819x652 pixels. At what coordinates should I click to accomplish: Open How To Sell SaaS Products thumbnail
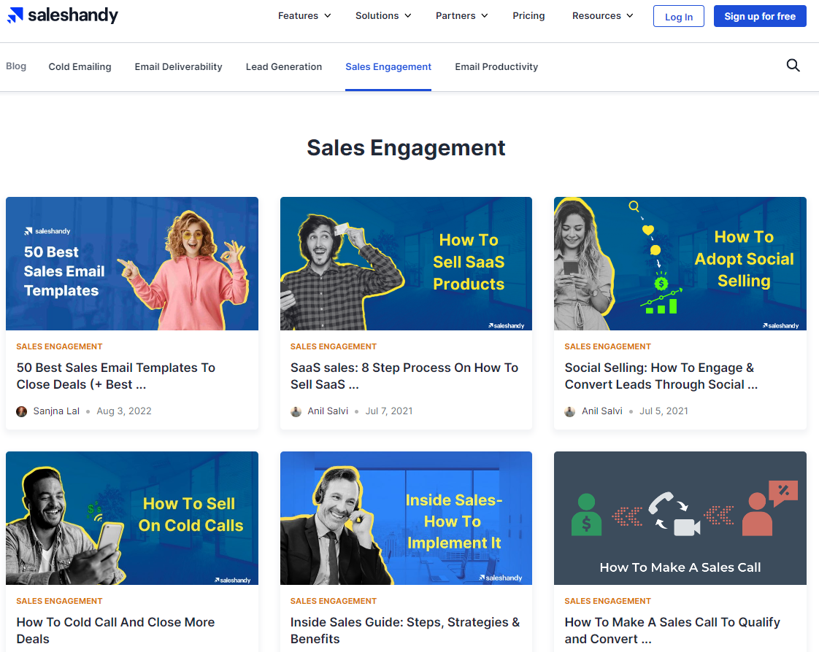(407, 263)
